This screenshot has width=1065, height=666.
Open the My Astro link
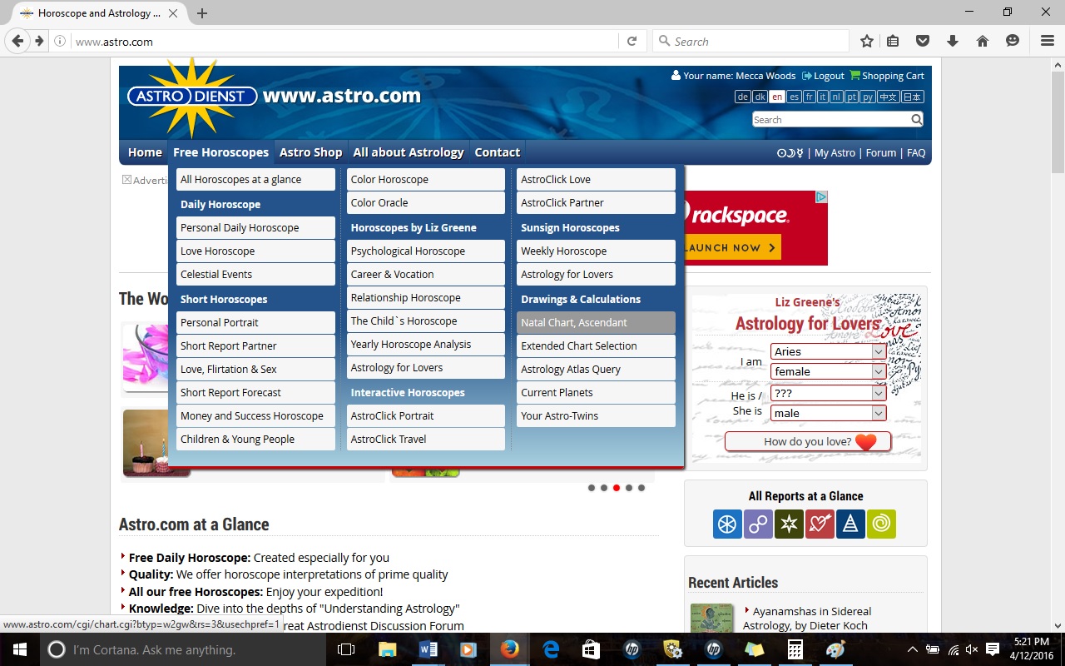(835, 152)
